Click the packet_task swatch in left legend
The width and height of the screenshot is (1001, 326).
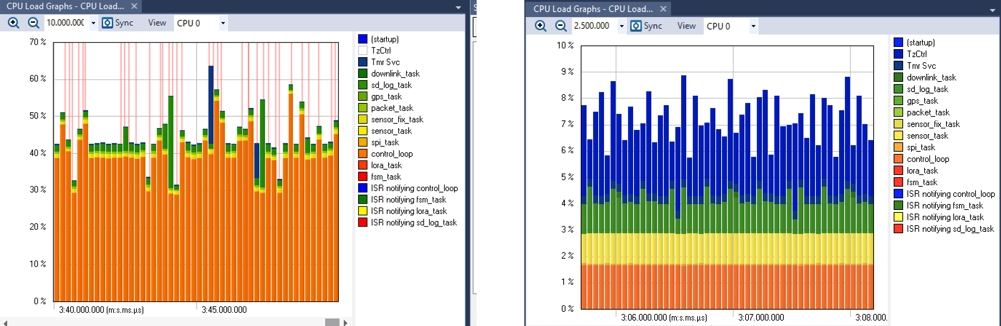coord(362,108)
